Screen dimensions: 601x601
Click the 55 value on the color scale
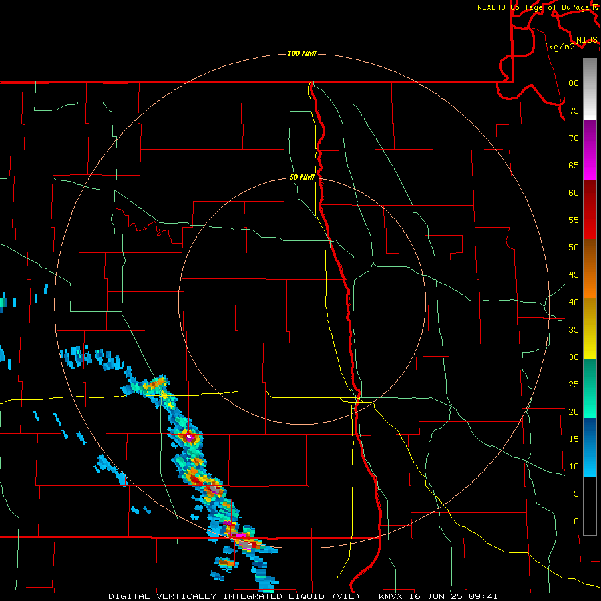(574, 220)
